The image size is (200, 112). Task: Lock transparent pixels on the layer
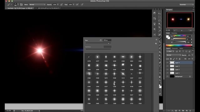[171, 59]
